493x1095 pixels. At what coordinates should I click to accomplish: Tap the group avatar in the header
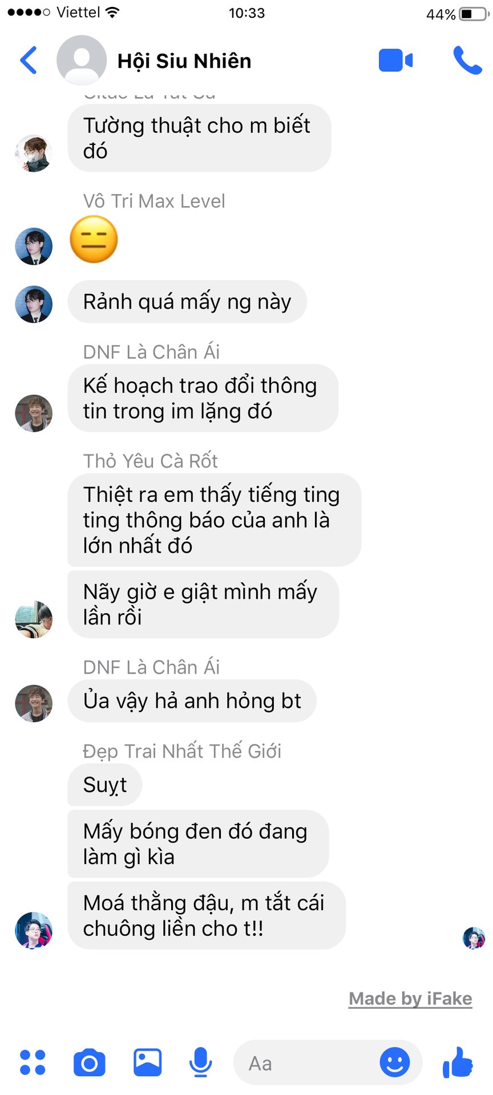(82, 60)
